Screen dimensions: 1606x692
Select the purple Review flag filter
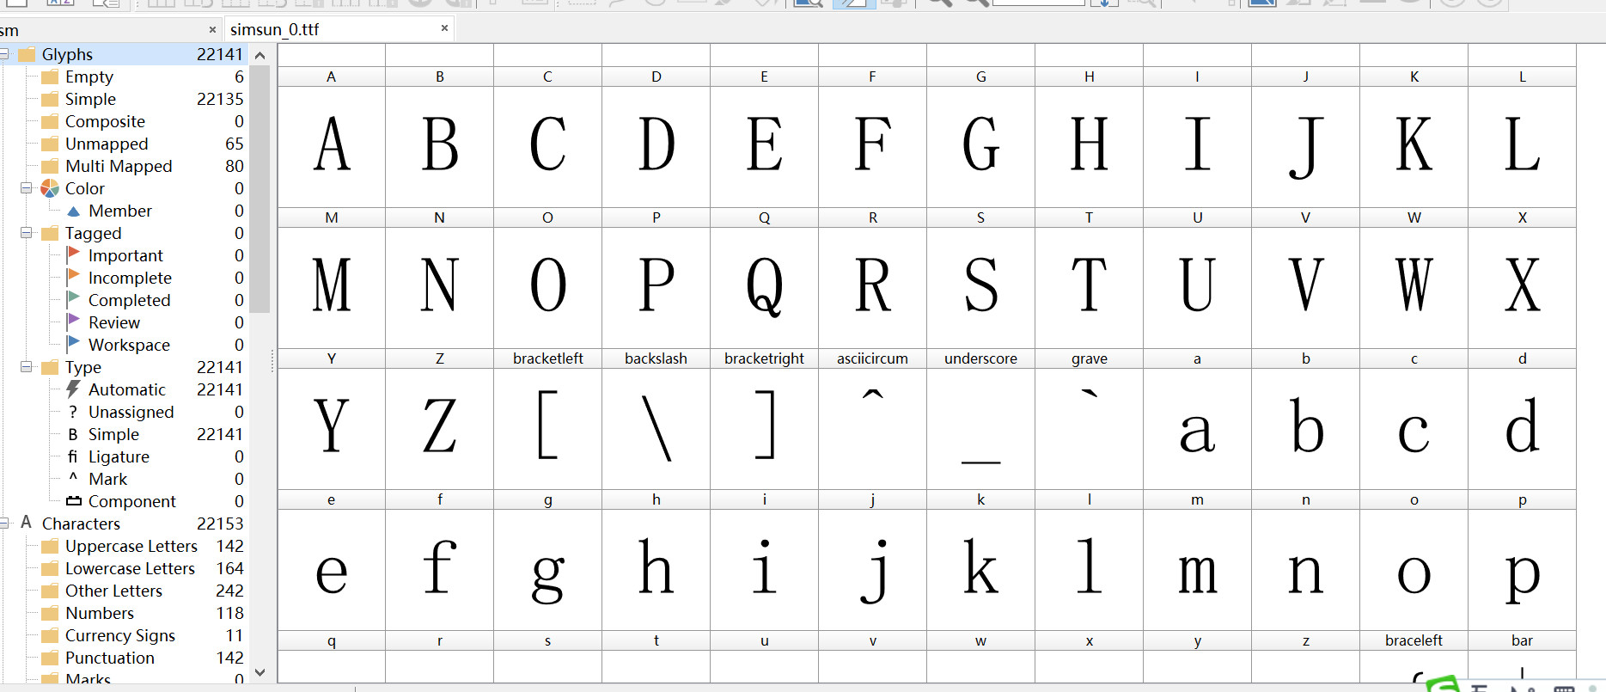coord(114,322)
